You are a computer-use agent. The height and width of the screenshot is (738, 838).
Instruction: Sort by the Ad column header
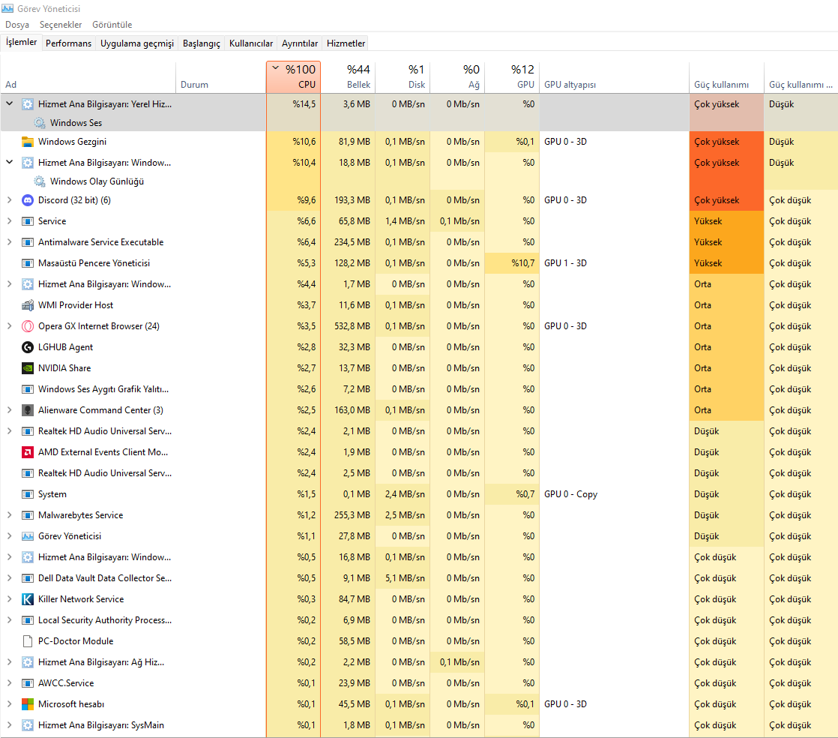click(88, 76)
